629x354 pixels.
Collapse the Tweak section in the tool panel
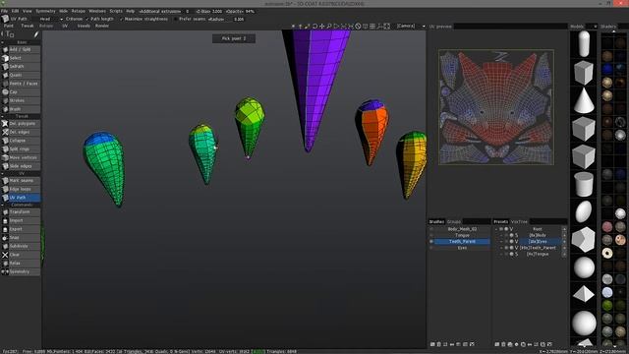click(x=2, y=116)
